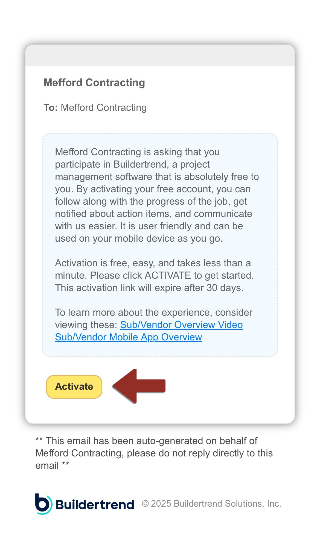Image resolution: width=320 pixels, height=542 pixels.
Task: Click the bold "To:" label
Action: point(51,108)
